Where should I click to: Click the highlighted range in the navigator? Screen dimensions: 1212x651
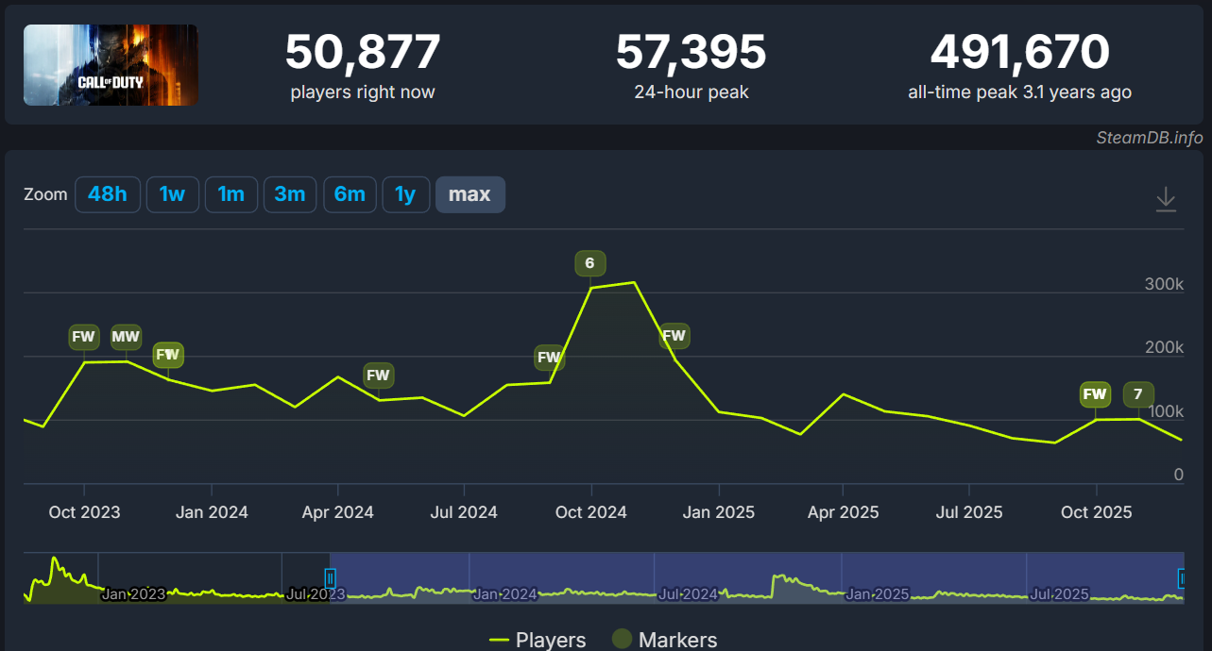(x=756, y=577)
